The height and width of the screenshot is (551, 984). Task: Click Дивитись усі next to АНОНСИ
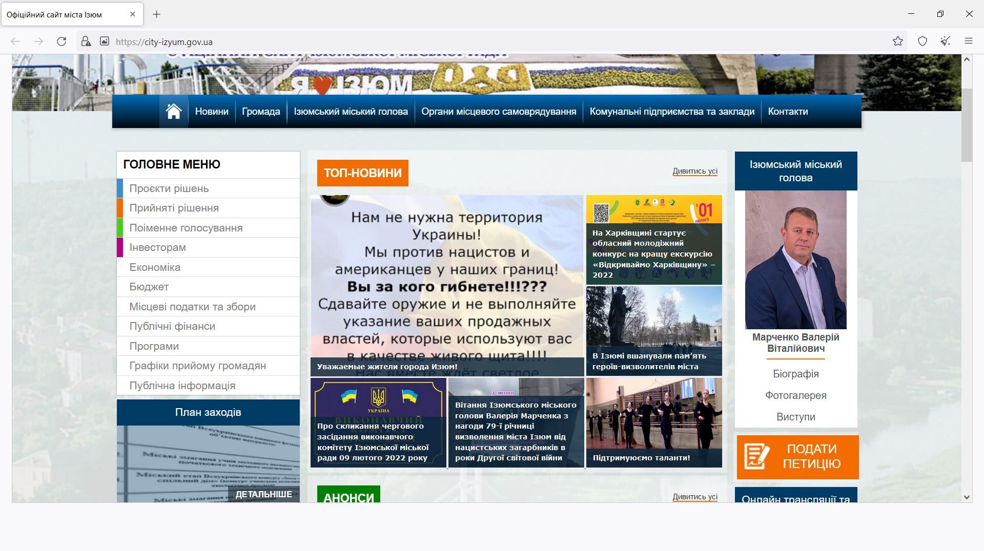click(695, 497)
